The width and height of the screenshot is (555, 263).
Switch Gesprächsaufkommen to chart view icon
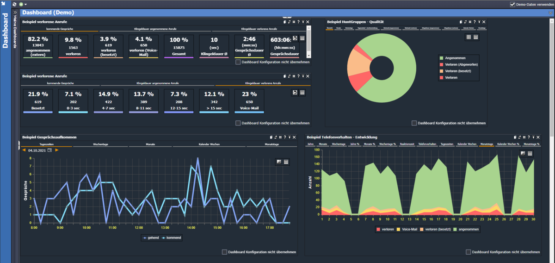(279, 162)
